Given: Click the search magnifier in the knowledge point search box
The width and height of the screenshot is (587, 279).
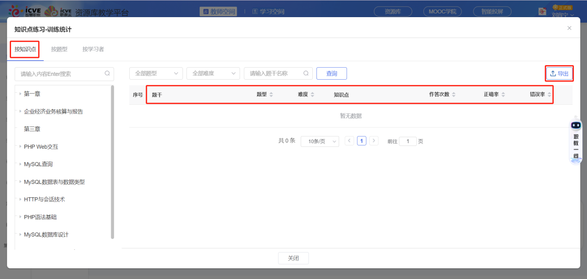Looking at the screenshot, I should click(x=107, y=74).
